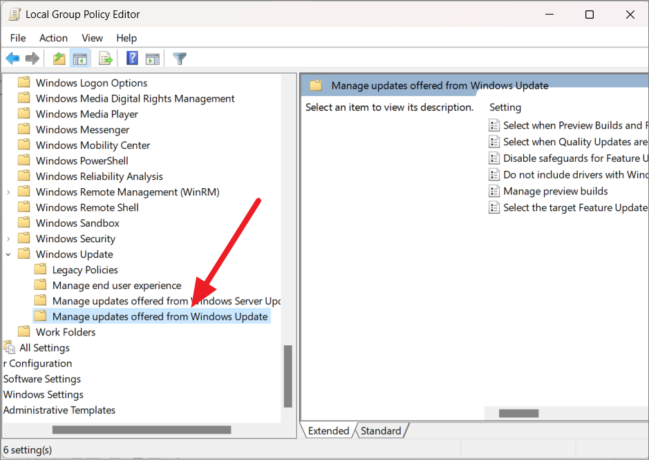Open the Help menu
Viewport: 649px width, 460px height.
tap(126, 38)
